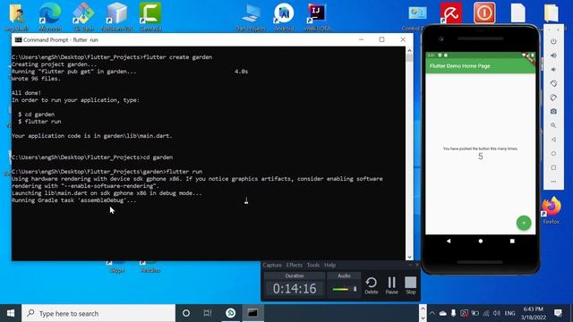The image size is (573, 322).
Task: Select the blank document file on desktop
Action: click(517, 13)
